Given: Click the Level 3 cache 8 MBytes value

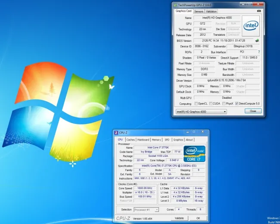Looking at the screenshot, I should tap(181, 201).
